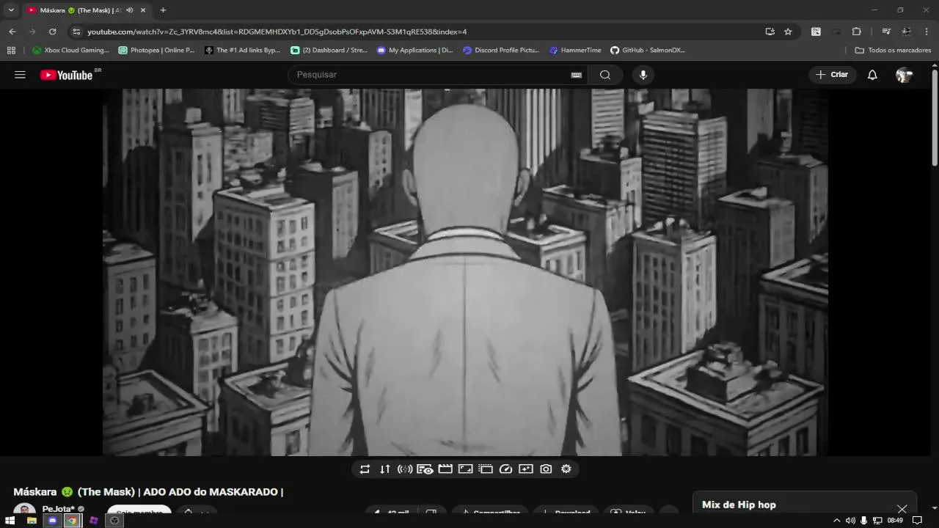The width and height of the screenshot is (939, 528).
Task: Take a screenshot with the camera icon
Action: click(546, 469)
